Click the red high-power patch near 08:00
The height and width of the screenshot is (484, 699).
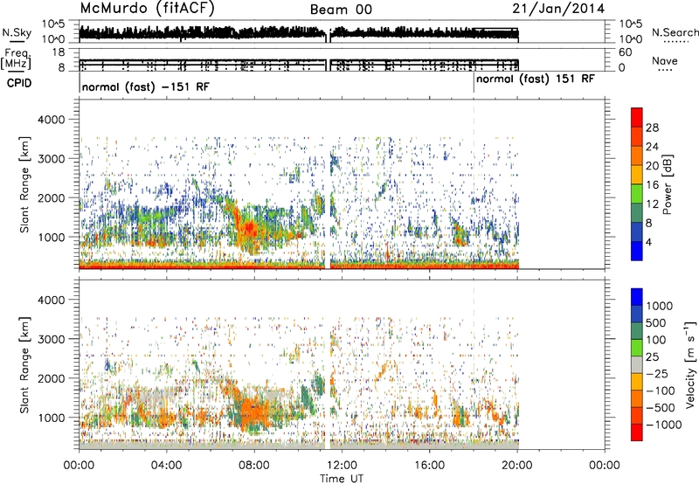(248, 229)
